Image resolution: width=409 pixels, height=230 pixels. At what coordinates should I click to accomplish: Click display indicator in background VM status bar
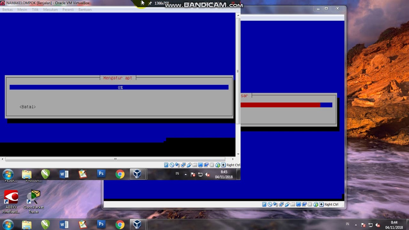point(298,204)
